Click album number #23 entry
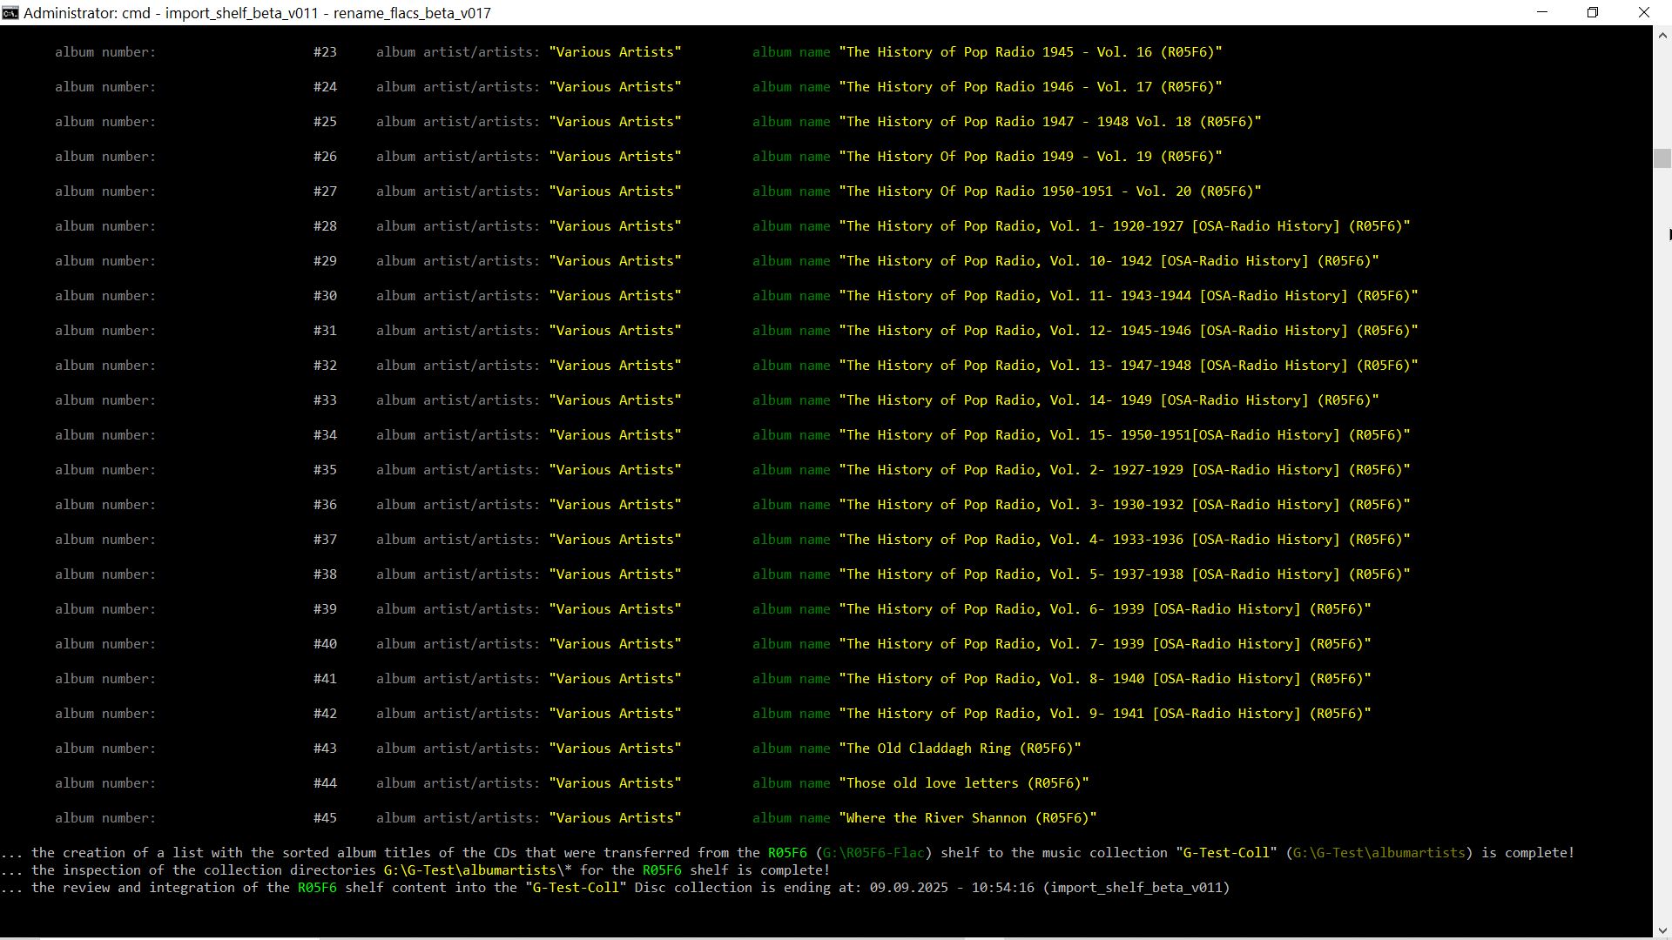 tap(325, 52)
